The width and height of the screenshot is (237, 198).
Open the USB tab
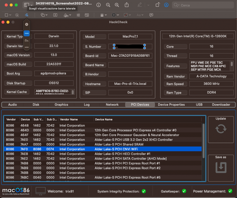(x=199, y=105)
